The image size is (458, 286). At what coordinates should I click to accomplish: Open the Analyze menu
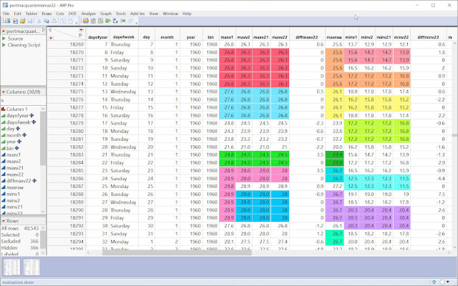point(88,13)
